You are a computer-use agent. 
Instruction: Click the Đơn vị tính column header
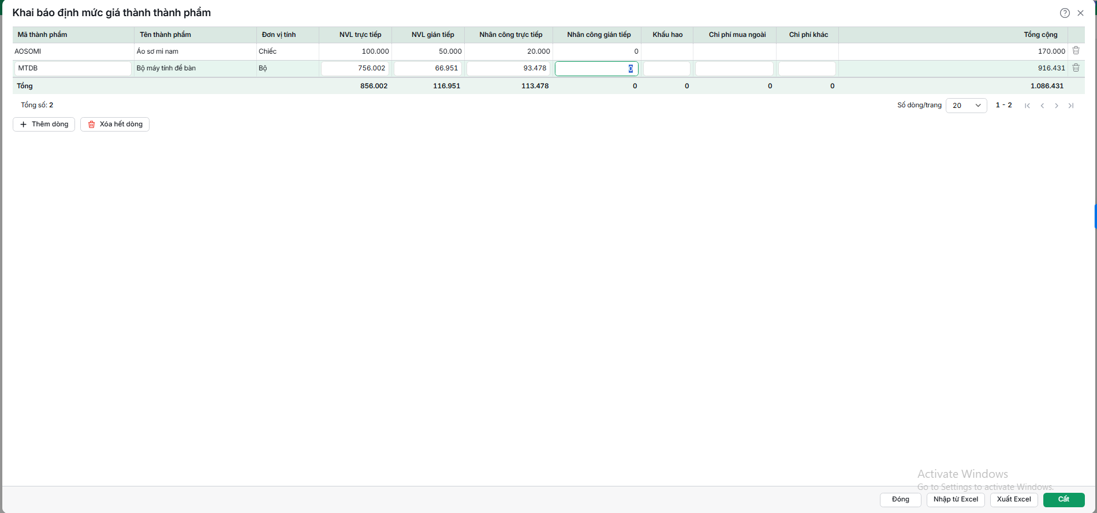pos(288,35)
